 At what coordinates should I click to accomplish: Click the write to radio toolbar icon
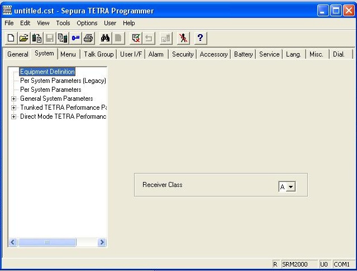[63, 38]
